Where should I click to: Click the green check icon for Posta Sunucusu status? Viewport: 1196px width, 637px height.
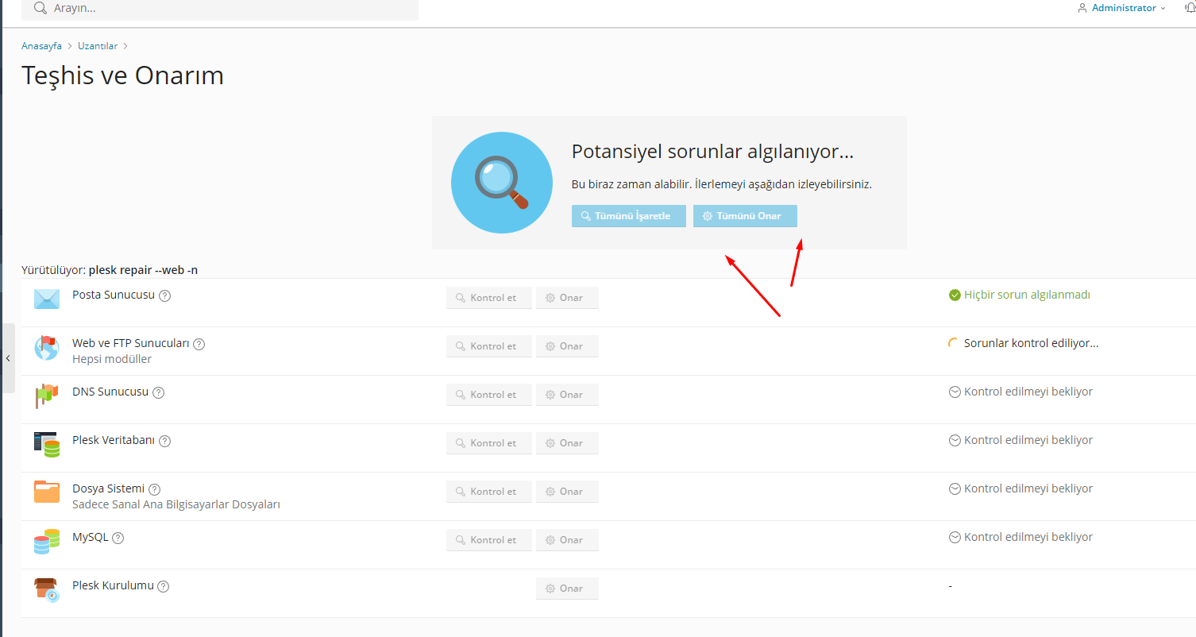click(x=955, y=295)
